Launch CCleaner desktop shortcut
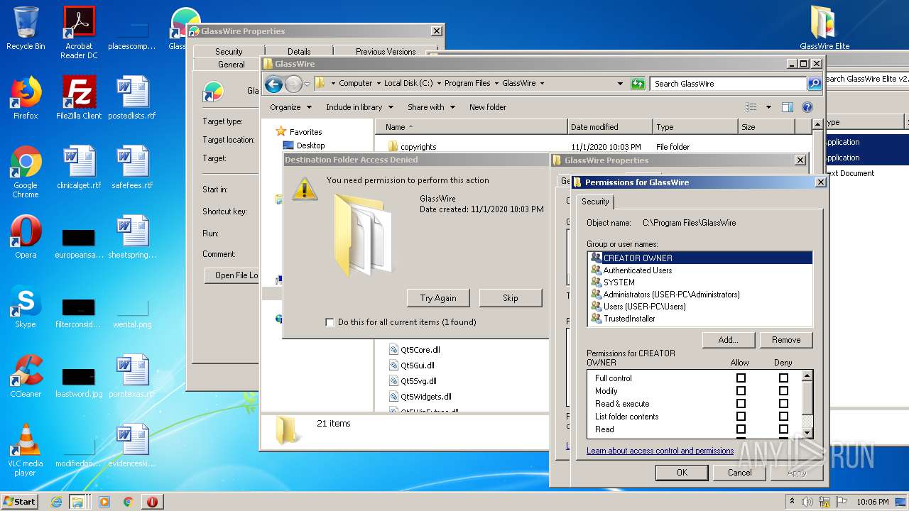909x511 pixels. coord(26,376)
